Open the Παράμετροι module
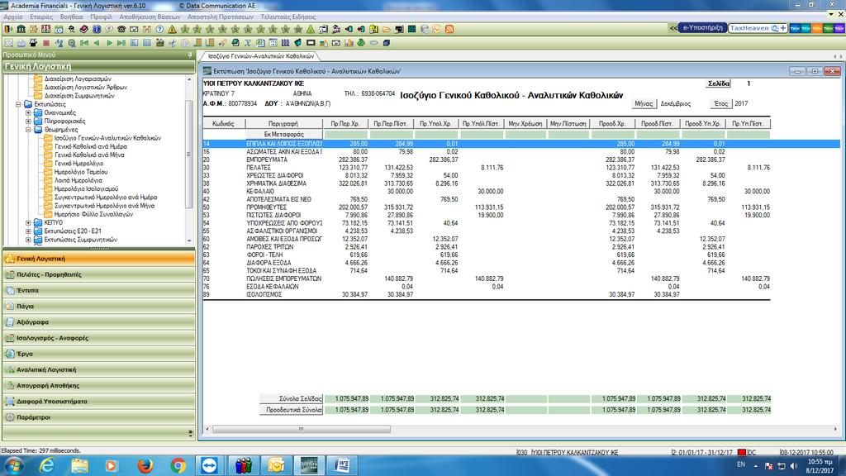The image size is (846, 476). point(99,417)
